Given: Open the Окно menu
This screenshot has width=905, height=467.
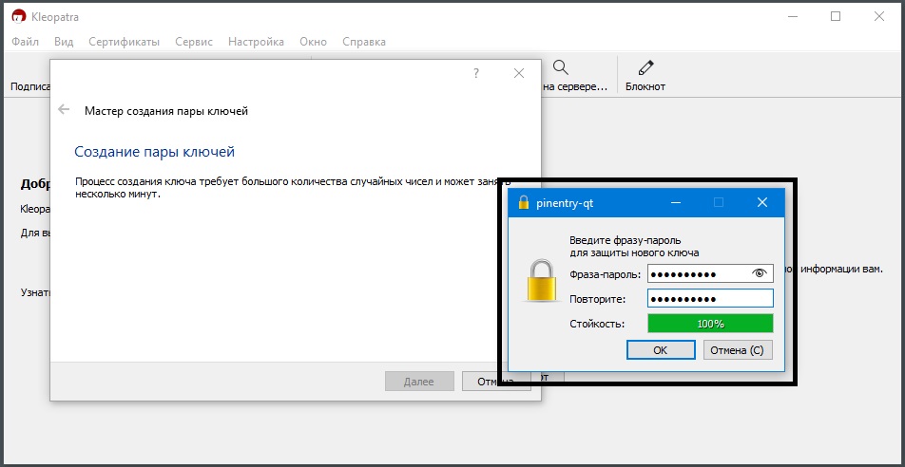Looking at the screenshot, I should tap(314, 42).
